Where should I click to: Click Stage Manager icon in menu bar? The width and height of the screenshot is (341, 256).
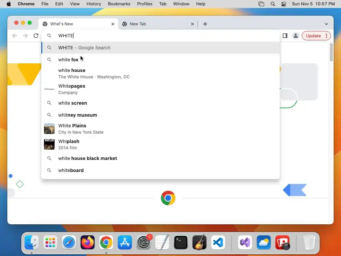[261, 4]
